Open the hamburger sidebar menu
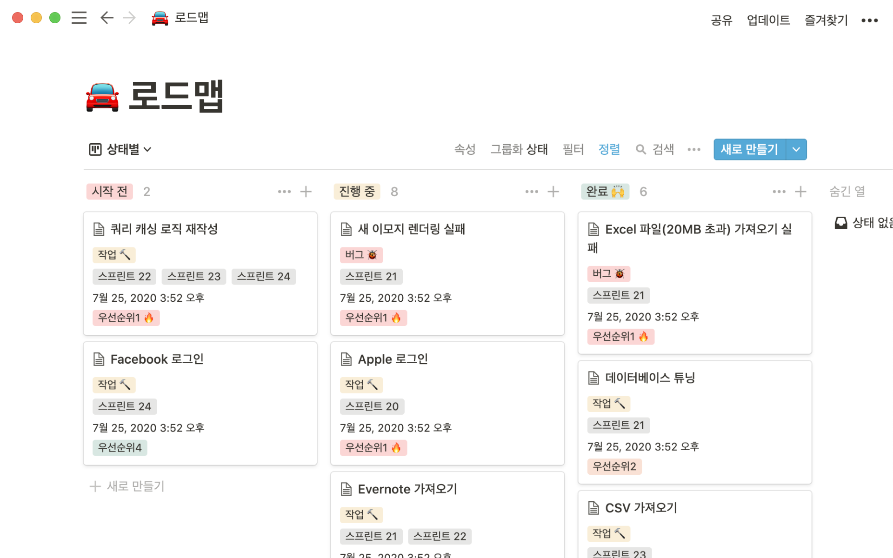The image size is (893, 558). [79, 18]
